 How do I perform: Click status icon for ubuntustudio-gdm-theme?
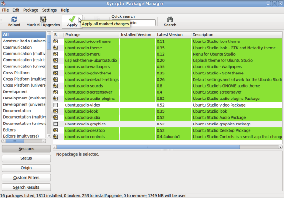56,73
